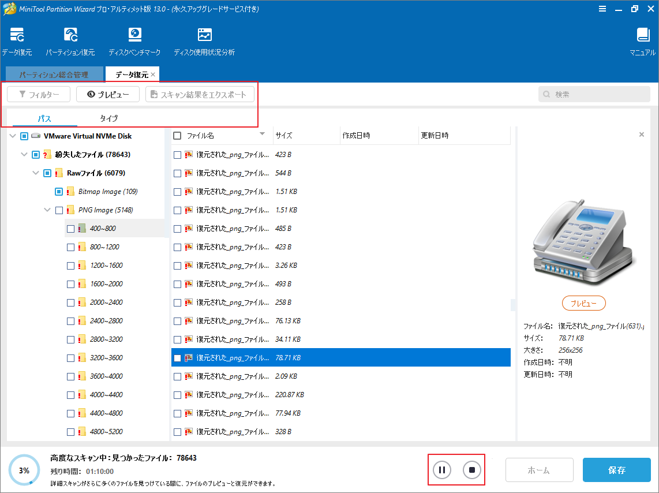Select the パーティション復元 tool icon
The height and width of the screenshot is (493, 659).
(x=70, y=39)
